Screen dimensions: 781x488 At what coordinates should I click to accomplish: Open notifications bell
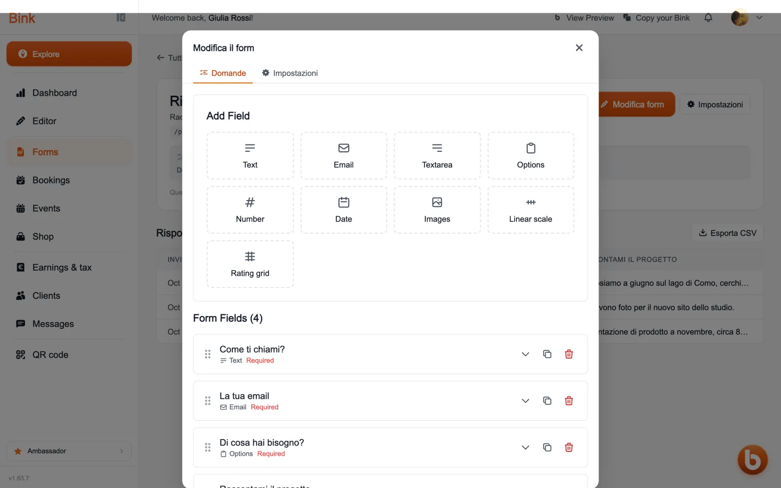pyautogui.click(x=708, y=18)
